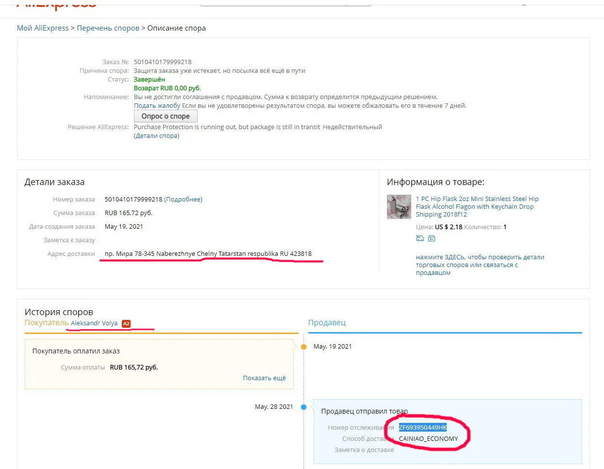
Task: Open the hip flask product thumbnail
Action: [x=399, y=207]
